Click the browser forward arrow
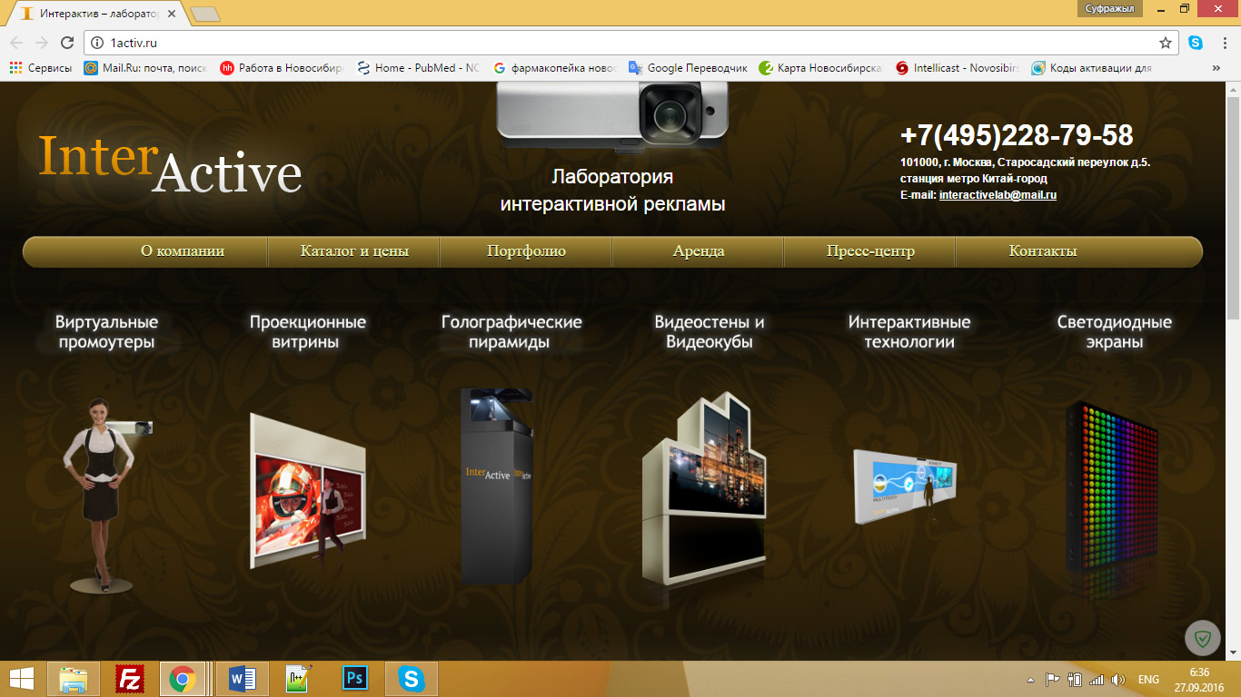The width and height of the screenshot is (1241, 697). pos(41,43)
